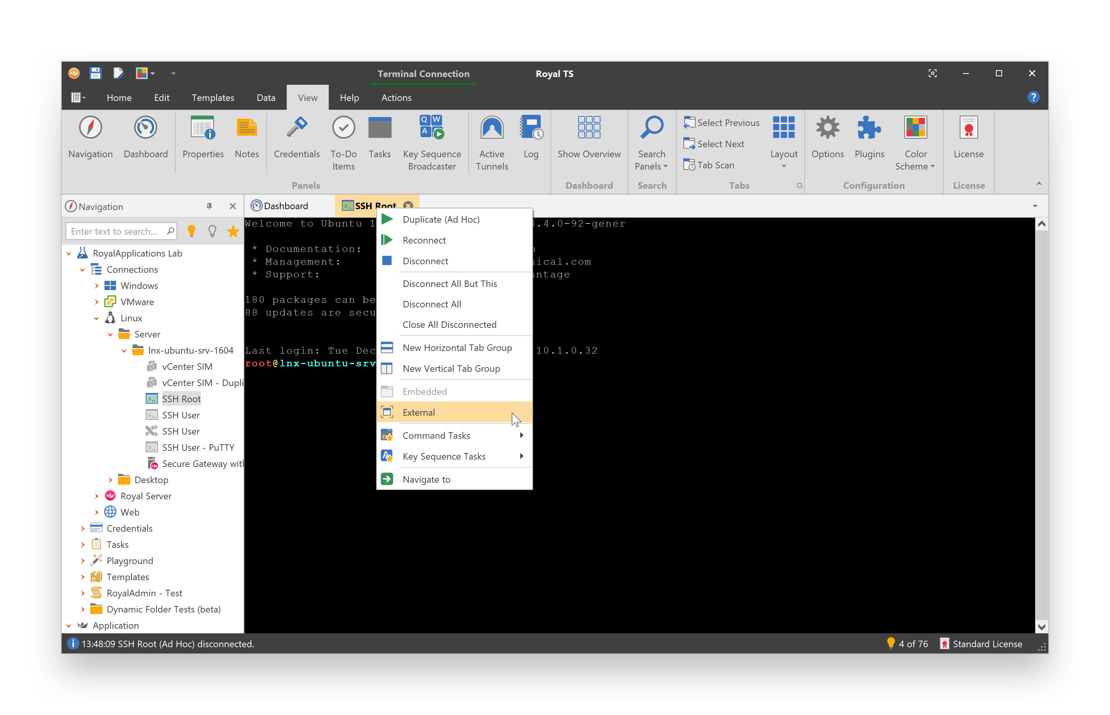Image resolution: width=1110 pixels, height=715 pixels.
Task: Click the save icon in title bar
Action: coord(95,73)
